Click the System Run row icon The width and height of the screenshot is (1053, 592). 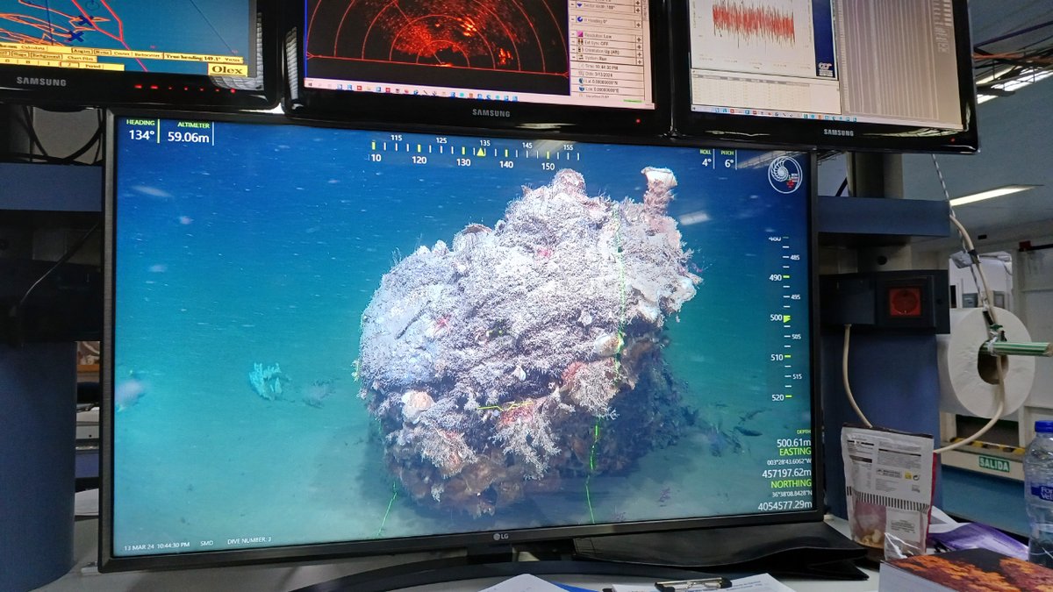(580, 57)
